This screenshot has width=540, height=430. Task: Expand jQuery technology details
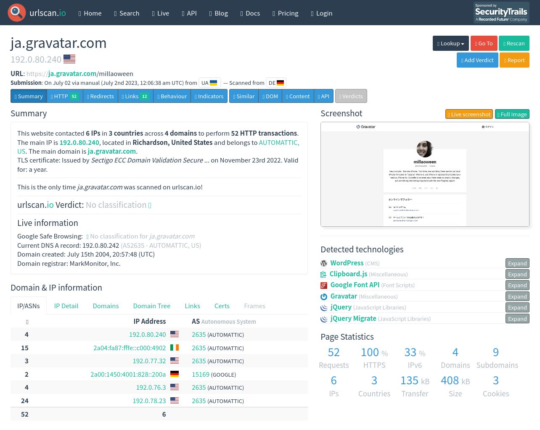coord(517,307)
